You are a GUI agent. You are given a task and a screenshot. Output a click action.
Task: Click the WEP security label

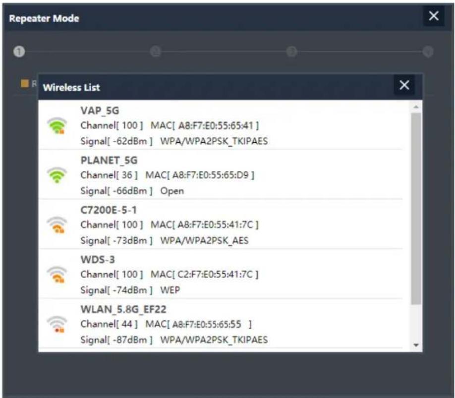(x=171, y=290)
